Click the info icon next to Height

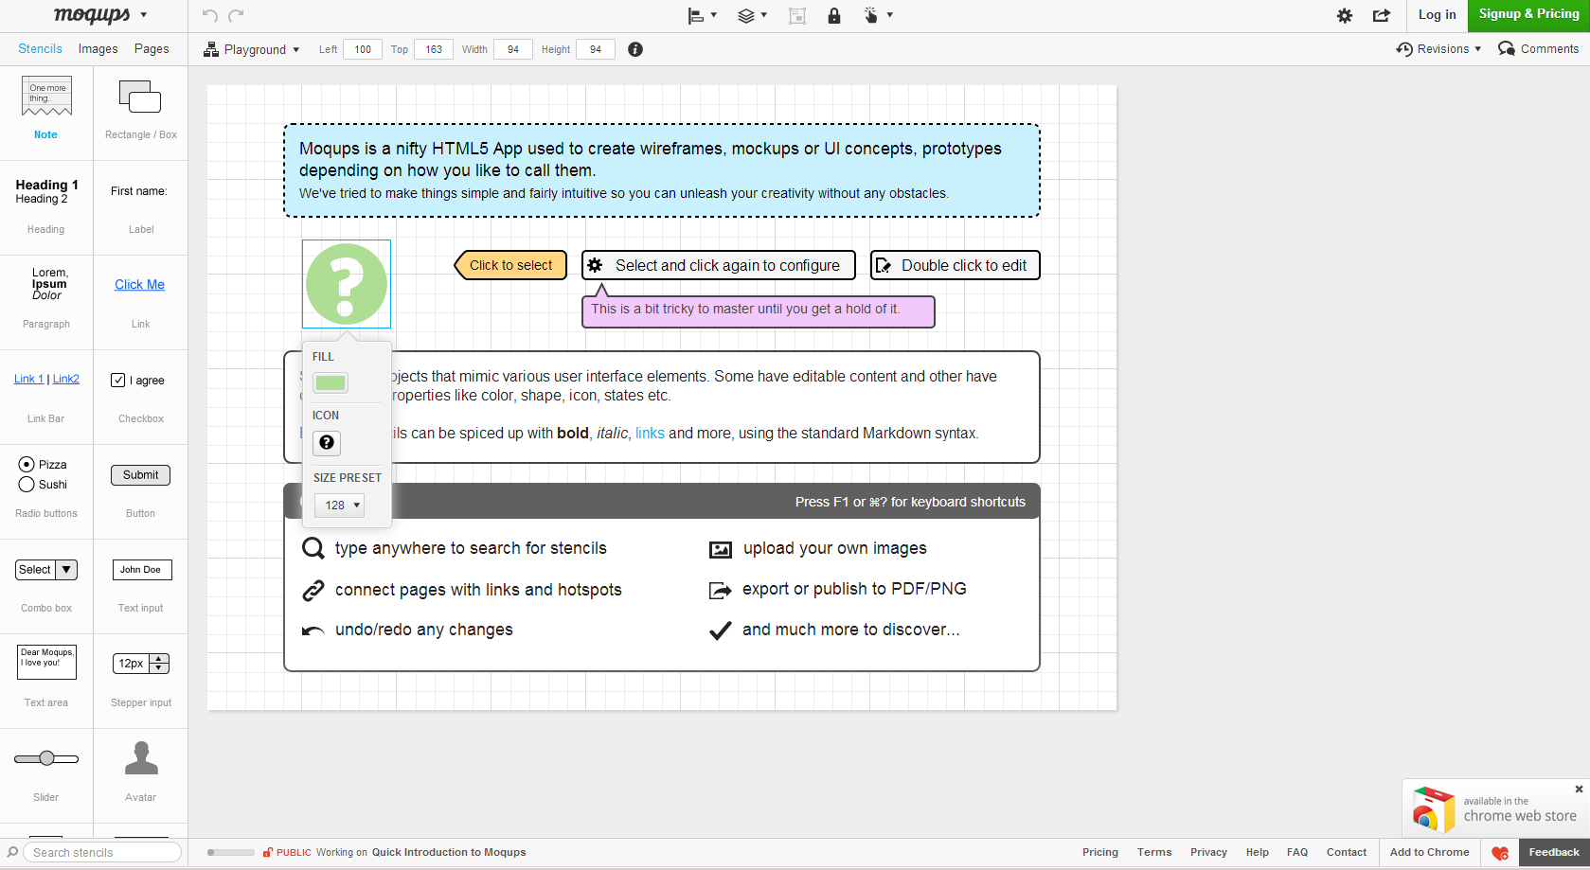(635, 49)
